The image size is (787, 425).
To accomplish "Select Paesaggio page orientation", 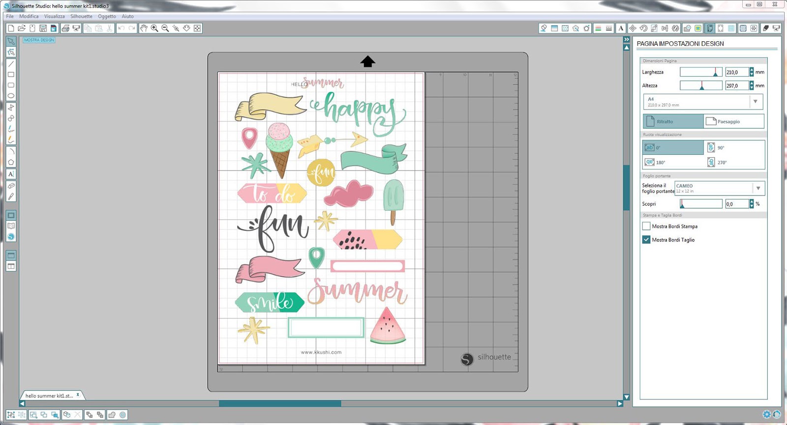I will [x=734, y=121].
